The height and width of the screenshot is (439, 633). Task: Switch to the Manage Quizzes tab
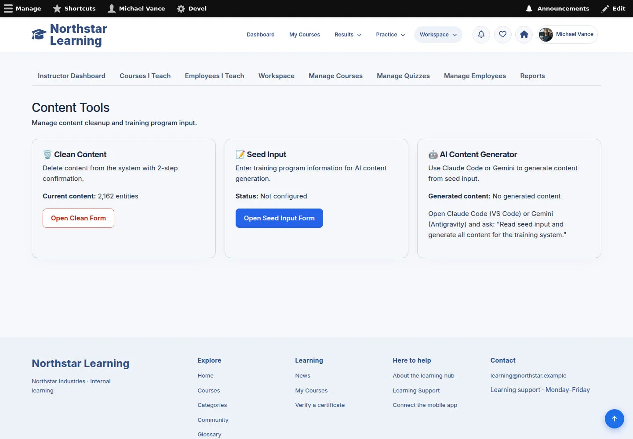[x=404, y=76]
